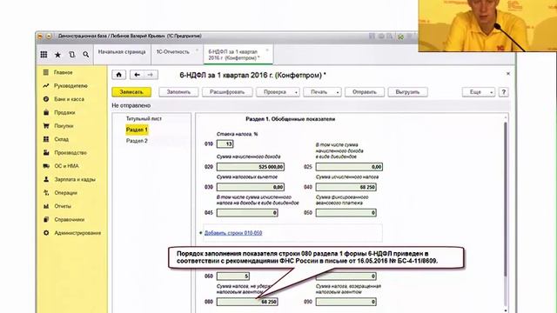This screenshot has width=557, height=313.
Task: Open Главное section in sidebar
Action: tap(63, 72)
